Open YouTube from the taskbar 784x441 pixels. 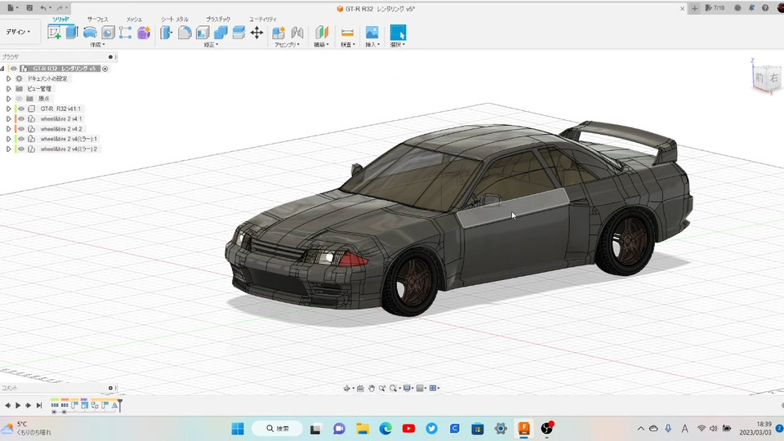click(x=408, y=429)
